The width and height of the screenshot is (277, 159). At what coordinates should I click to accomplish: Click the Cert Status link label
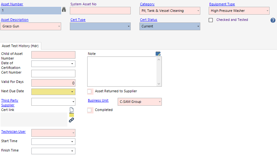148,20
